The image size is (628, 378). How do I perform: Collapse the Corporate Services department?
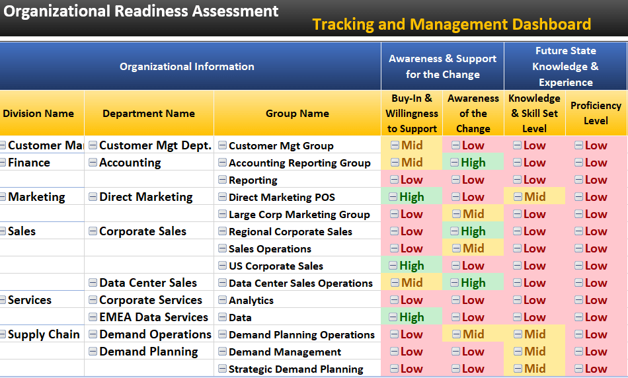pos(93,300)
